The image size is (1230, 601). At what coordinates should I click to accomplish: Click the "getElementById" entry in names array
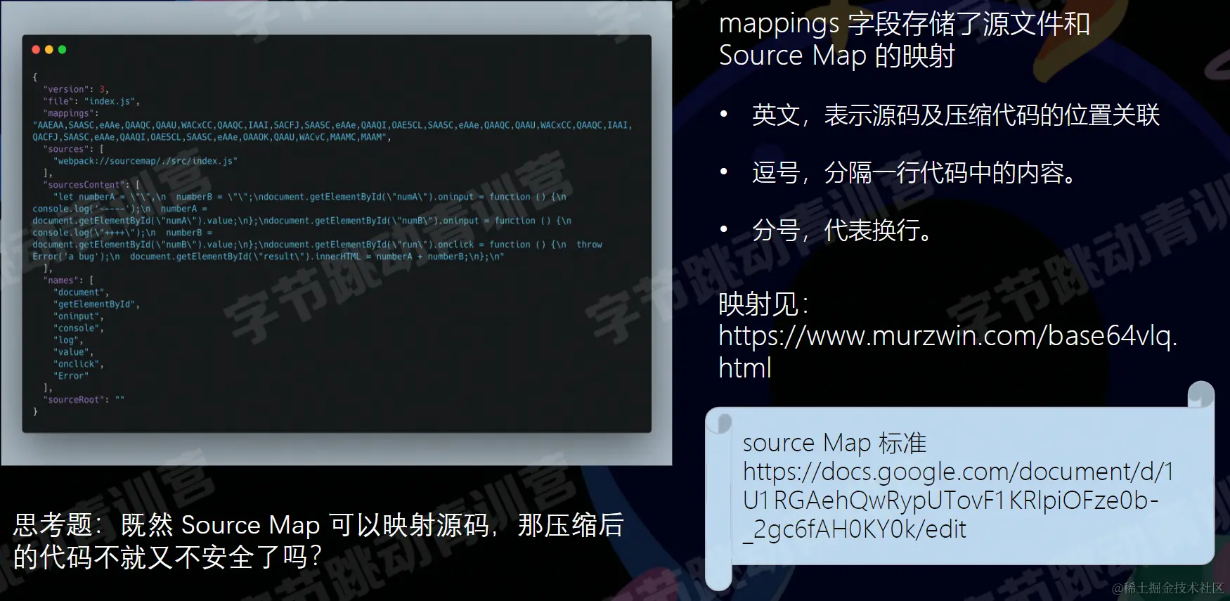pyautogui.click(x=95, y=304)
